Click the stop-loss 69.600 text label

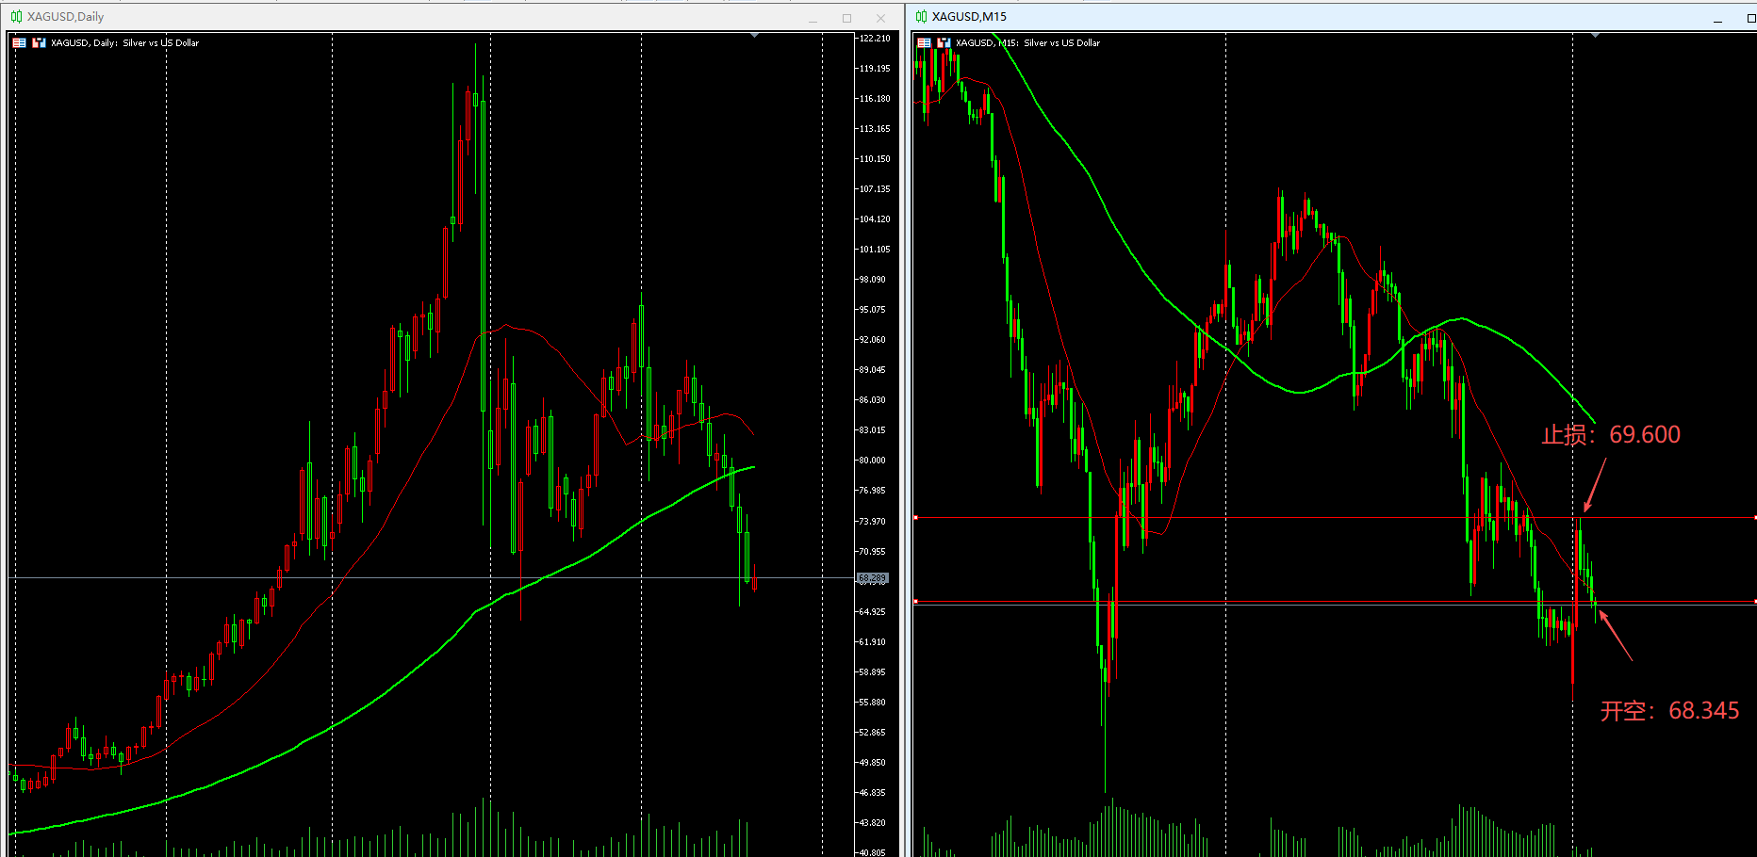pyautogui.click(x=1610, y=435)
